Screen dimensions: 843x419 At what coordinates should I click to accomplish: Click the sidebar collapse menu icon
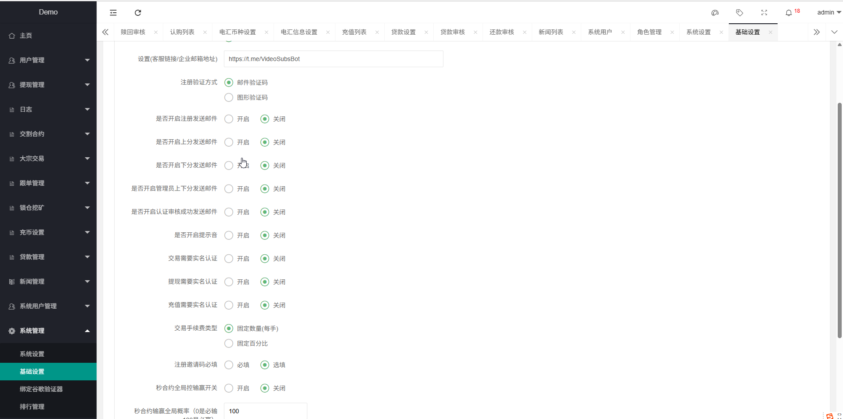113,13
